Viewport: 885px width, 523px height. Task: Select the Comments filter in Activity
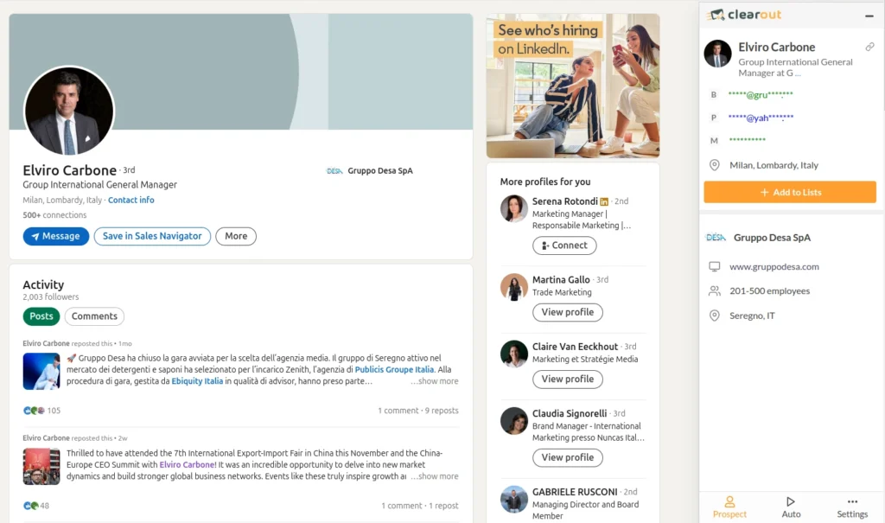[94, 316]
